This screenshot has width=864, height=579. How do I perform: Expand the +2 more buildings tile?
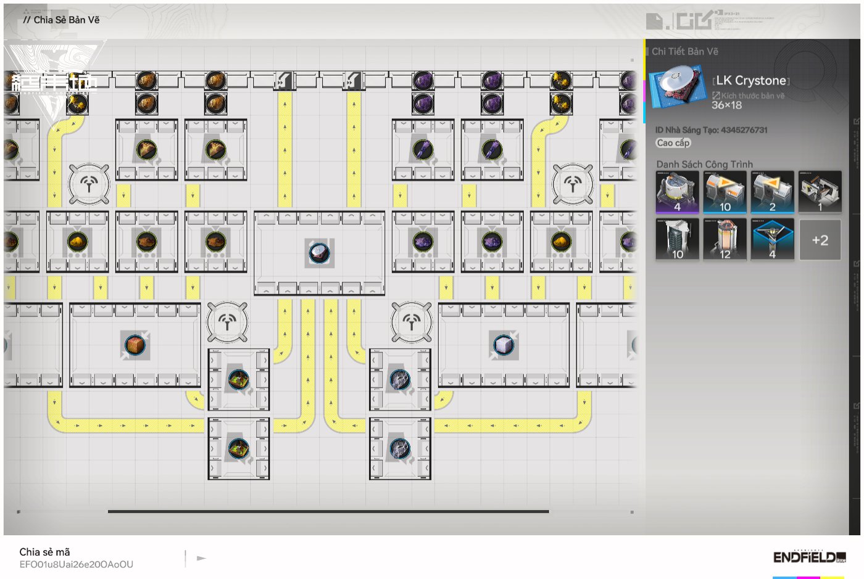coord(820,240)
